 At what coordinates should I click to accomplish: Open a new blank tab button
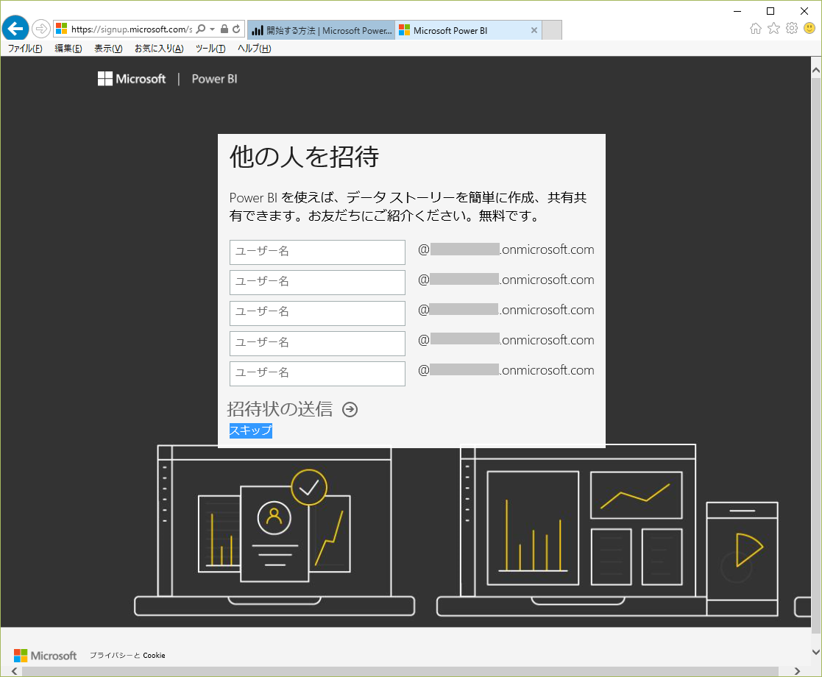point(551,30)
